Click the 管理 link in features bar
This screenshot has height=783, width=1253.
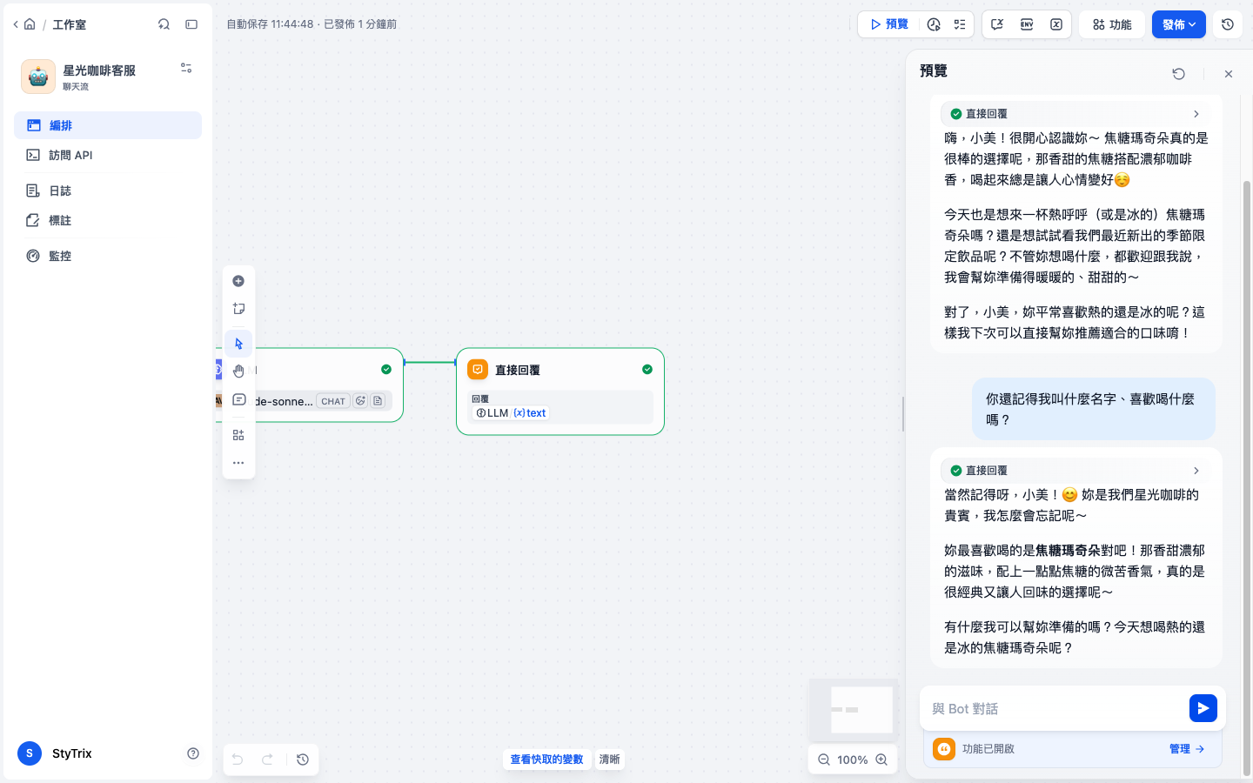[x=1187, y=748]
